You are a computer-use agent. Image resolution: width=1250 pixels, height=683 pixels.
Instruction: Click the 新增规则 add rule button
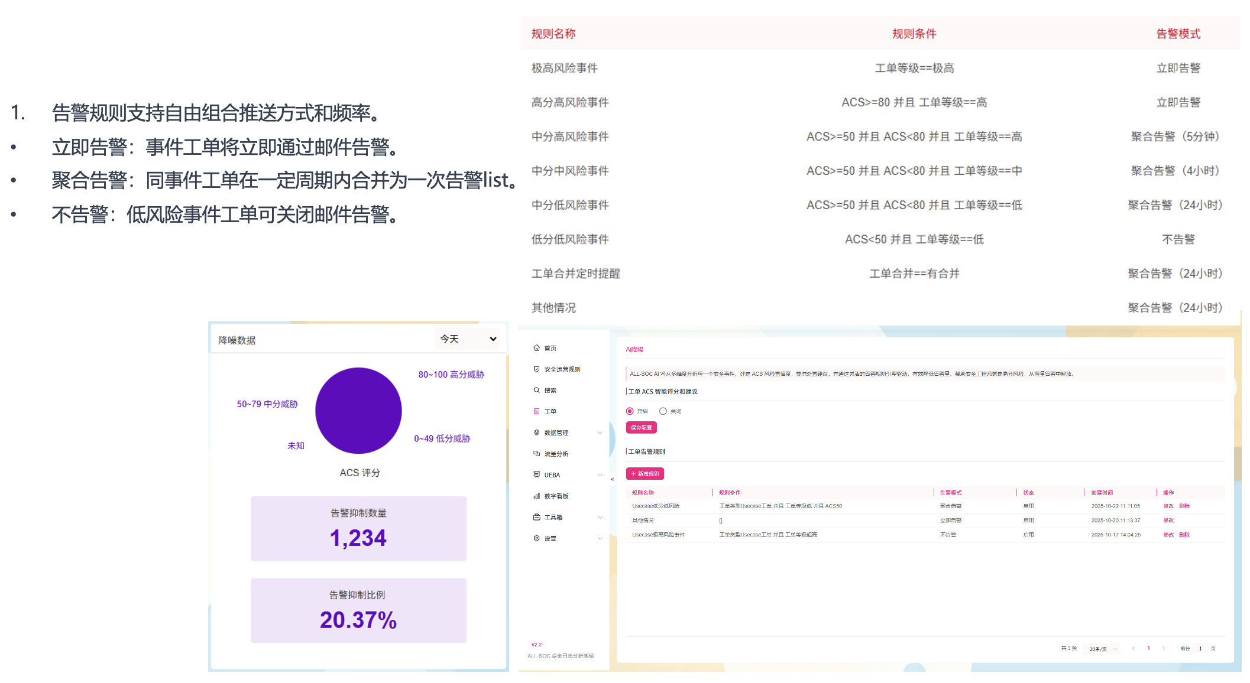click(x=645, y=474)
